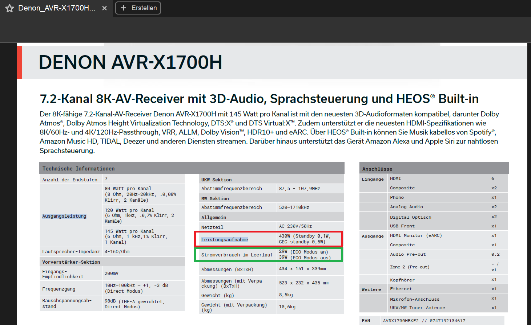
Task: Switch to the Denon_AVR-X1700H document tab
Action: [57, 8]
